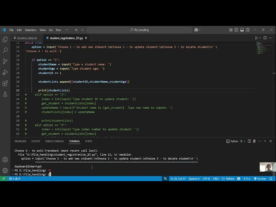Screen dimensions: 276x207
Task: Switch to the DEBUG CONSOLE tab
Action: 54,141
